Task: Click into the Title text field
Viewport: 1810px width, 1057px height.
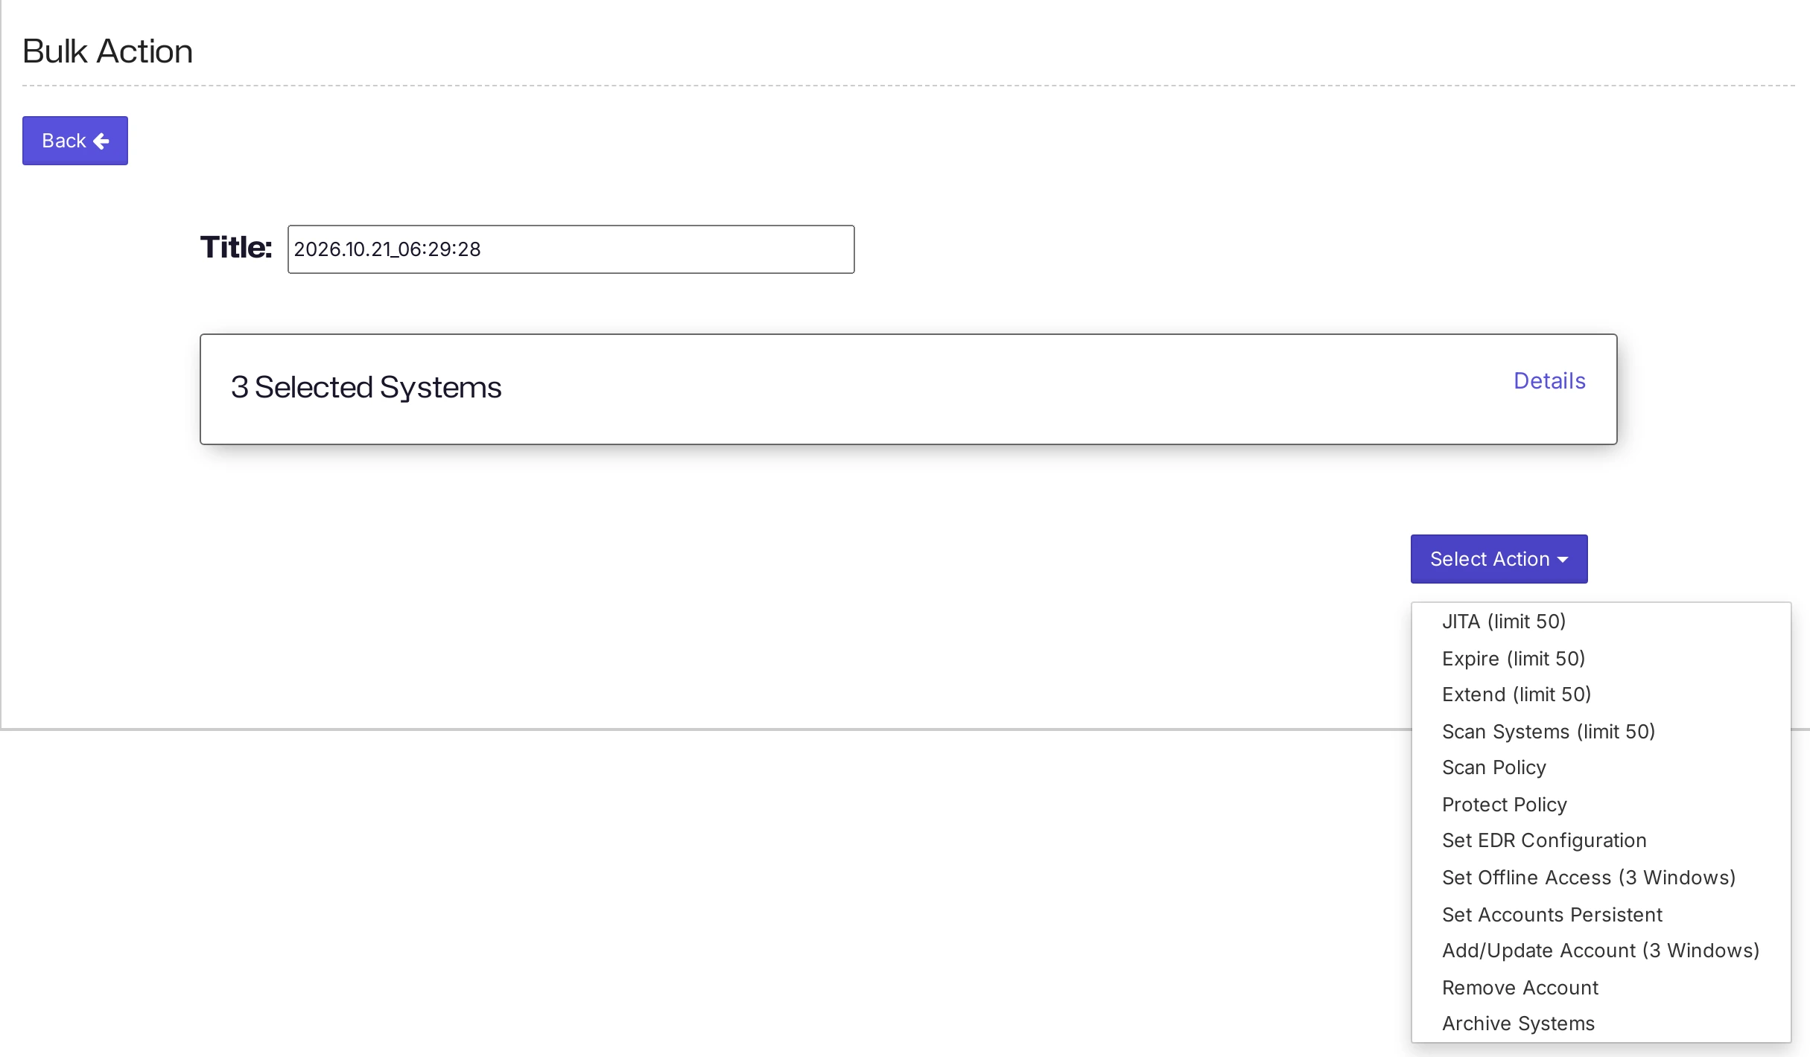Action: tap(571, 249)
